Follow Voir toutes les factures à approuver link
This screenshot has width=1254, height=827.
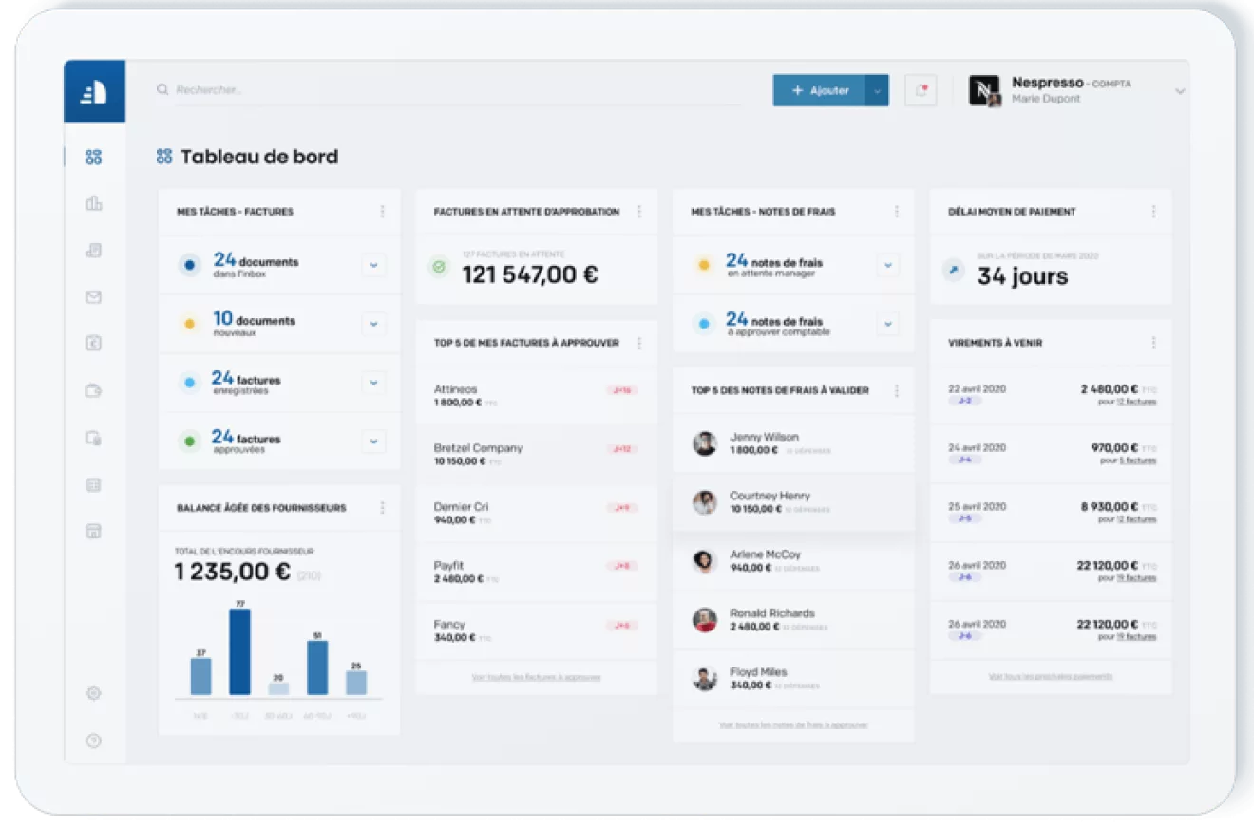pos(536,677)
